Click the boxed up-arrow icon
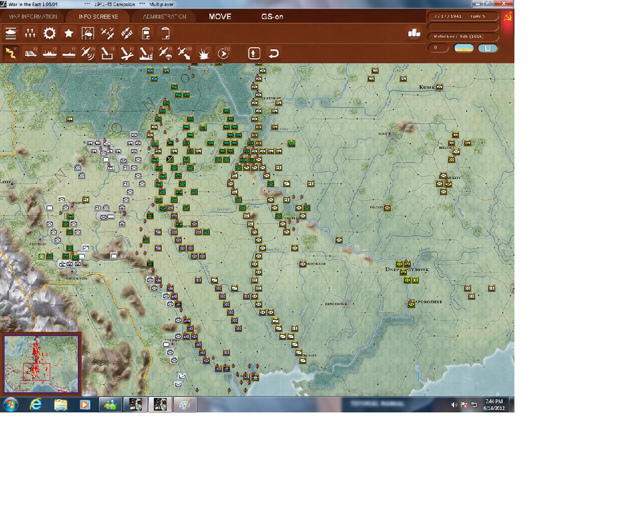The width and height of the screenshot is (643, 515). [254, 53]
